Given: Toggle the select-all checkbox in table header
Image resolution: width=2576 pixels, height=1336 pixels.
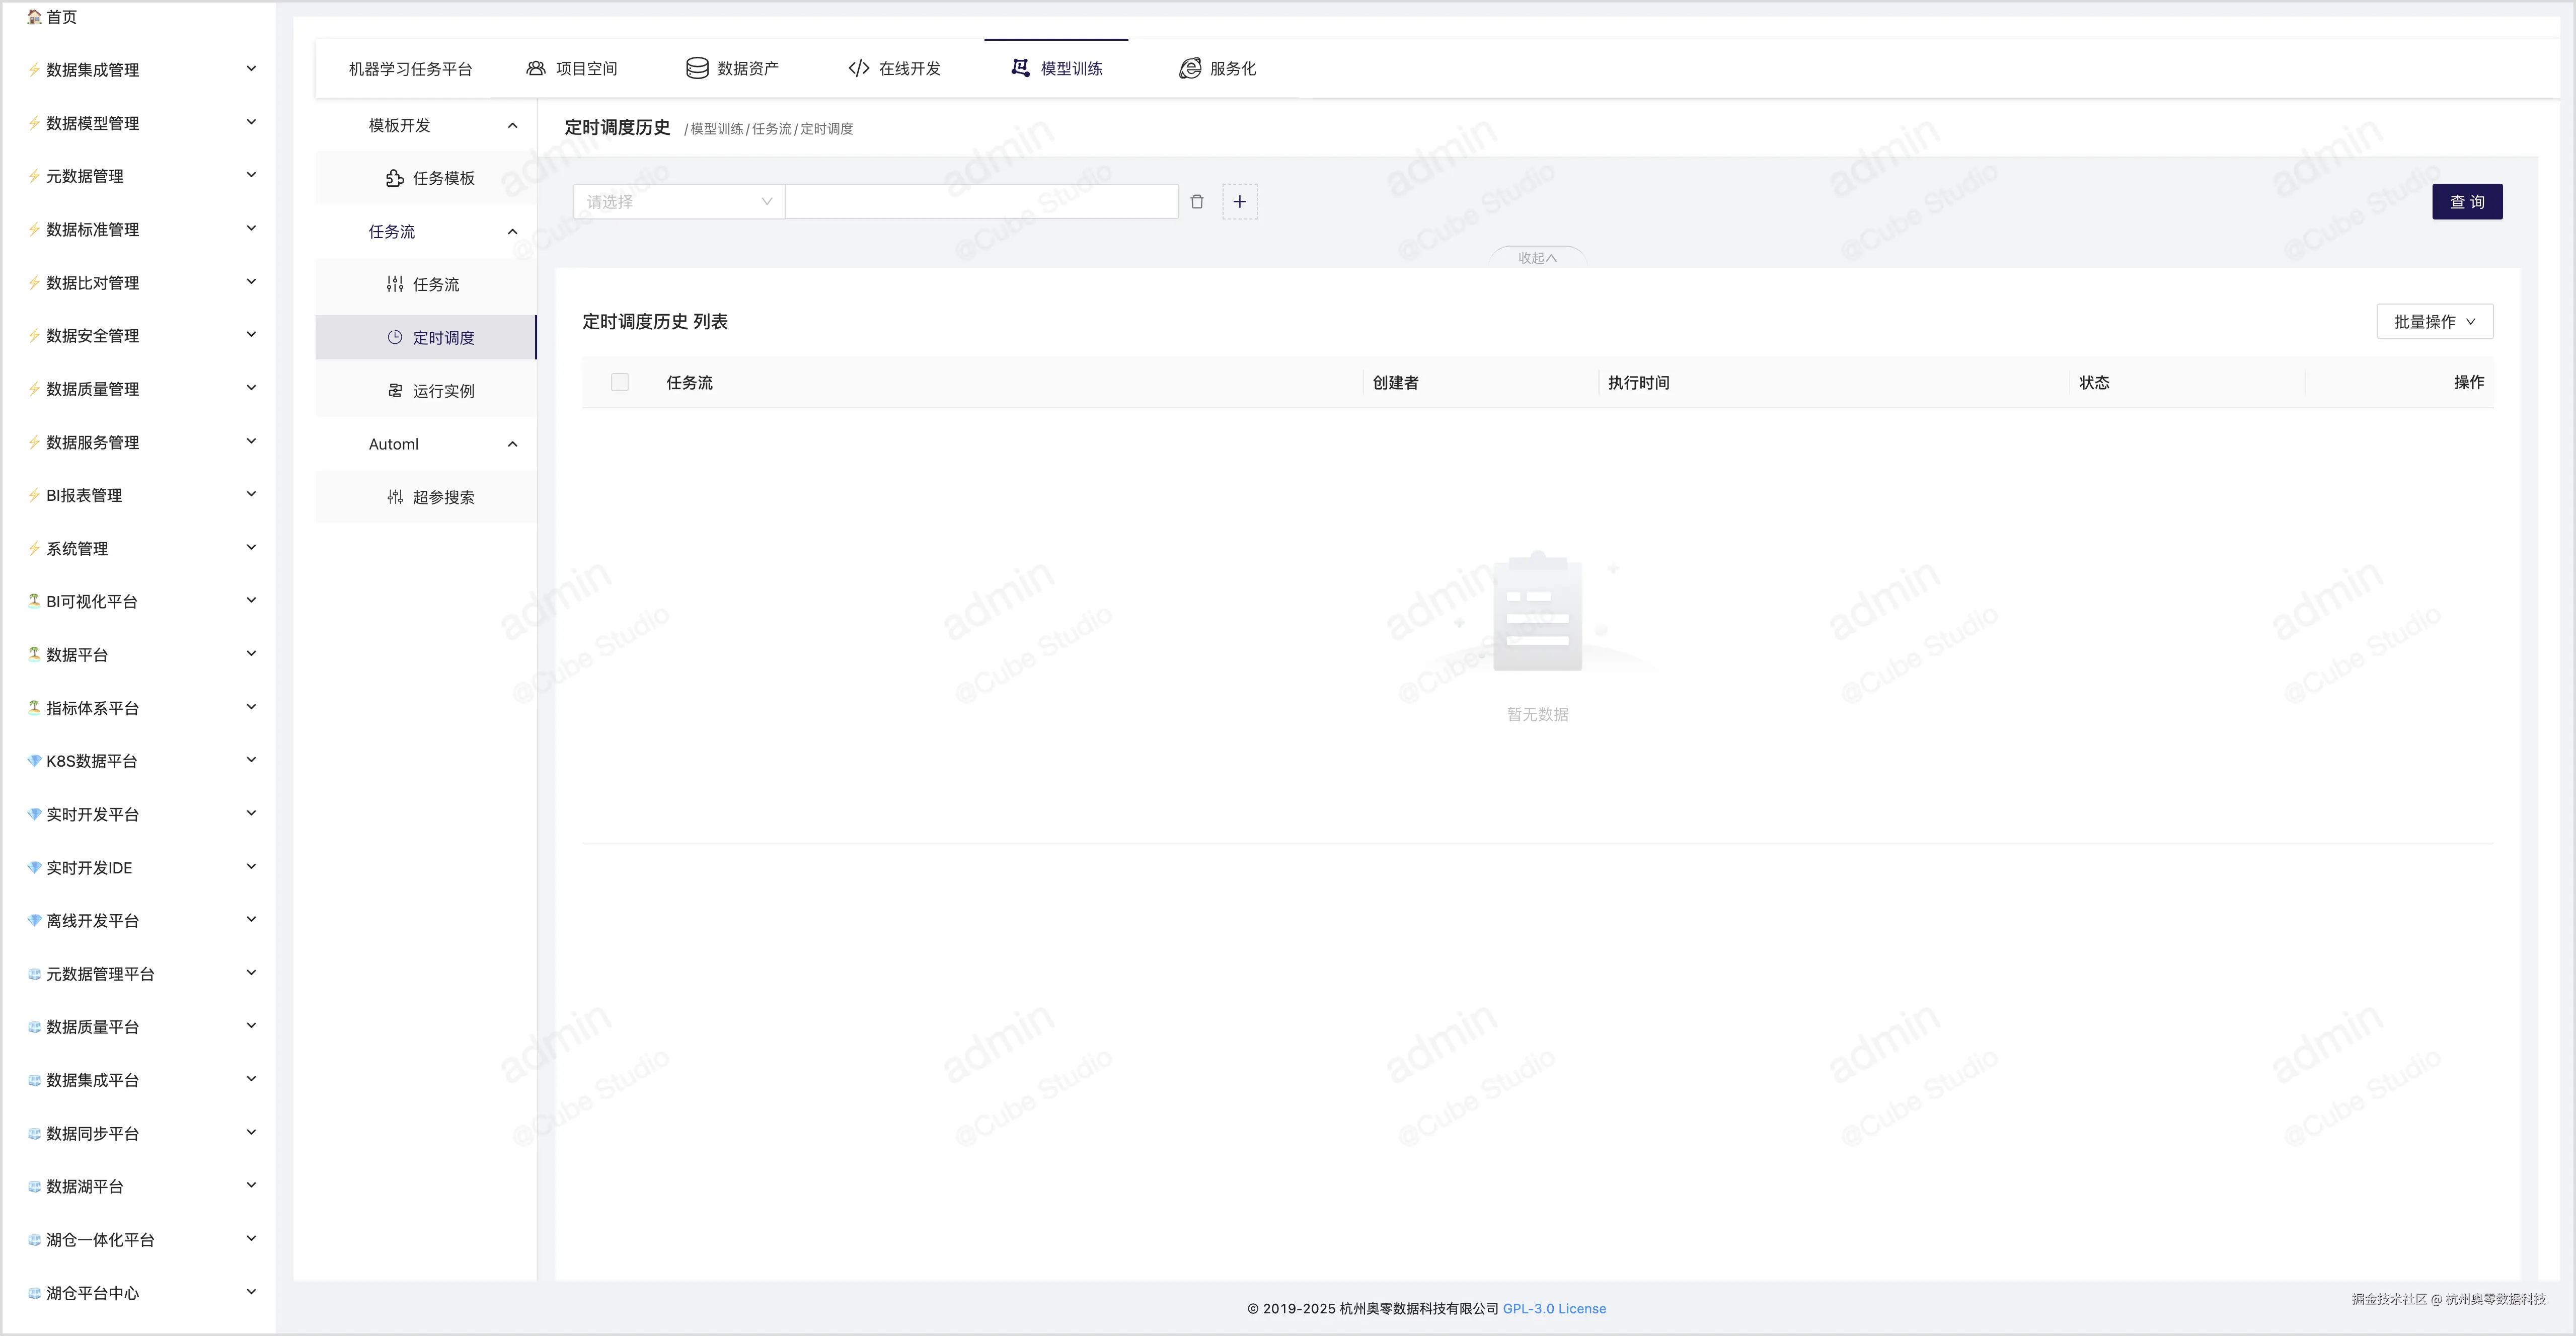Looking at the screenshot, I should (x=620, y=383).
